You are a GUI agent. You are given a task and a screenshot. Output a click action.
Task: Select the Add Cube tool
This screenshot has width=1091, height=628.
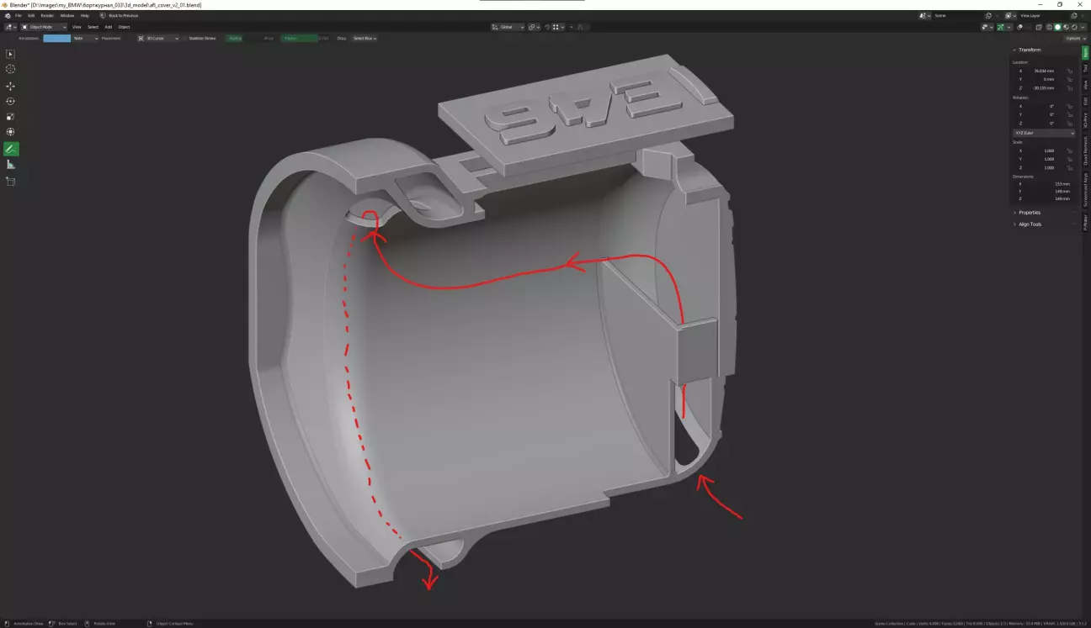coord(11,181)
